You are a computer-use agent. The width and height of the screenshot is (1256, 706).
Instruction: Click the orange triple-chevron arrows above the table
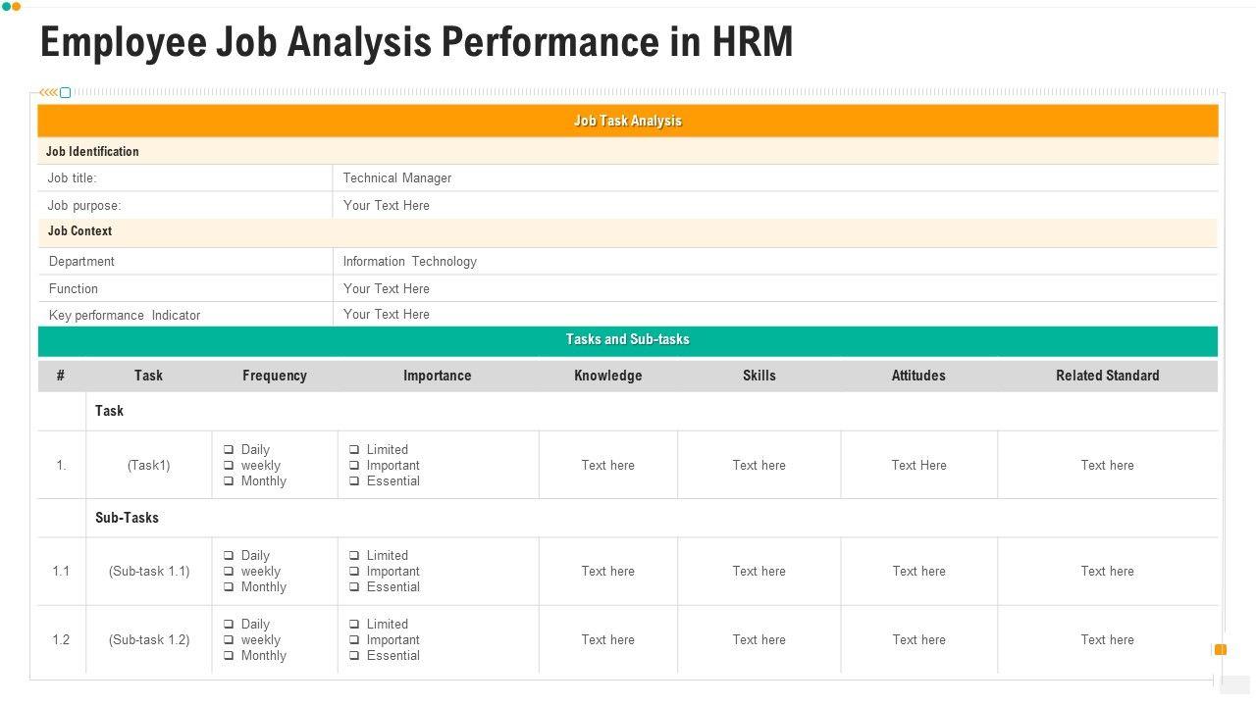pyautogui.click(x=48, y=92)
